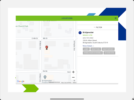Select the DRIVE THRU tag

point(96,49)
